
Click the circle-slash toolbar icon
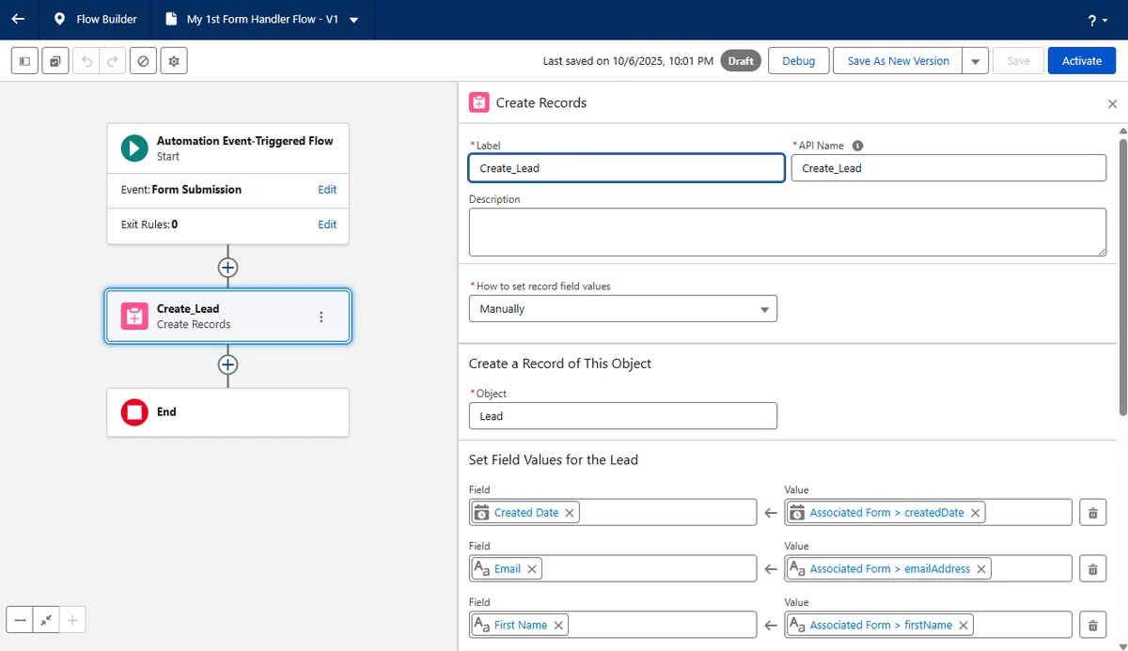click(x=143, y=61)
